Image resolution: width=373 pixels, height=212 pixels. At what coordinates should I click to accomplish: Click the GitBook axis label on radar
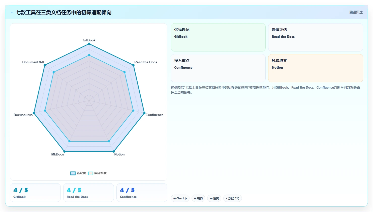[x=89, y=40]
